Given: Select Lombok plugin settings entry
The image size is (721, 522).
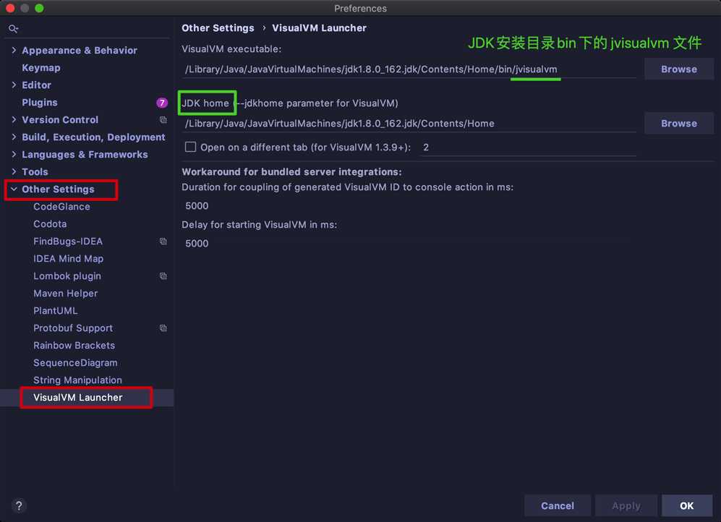Looking at the screenshot, I should [x=67, y=276].
